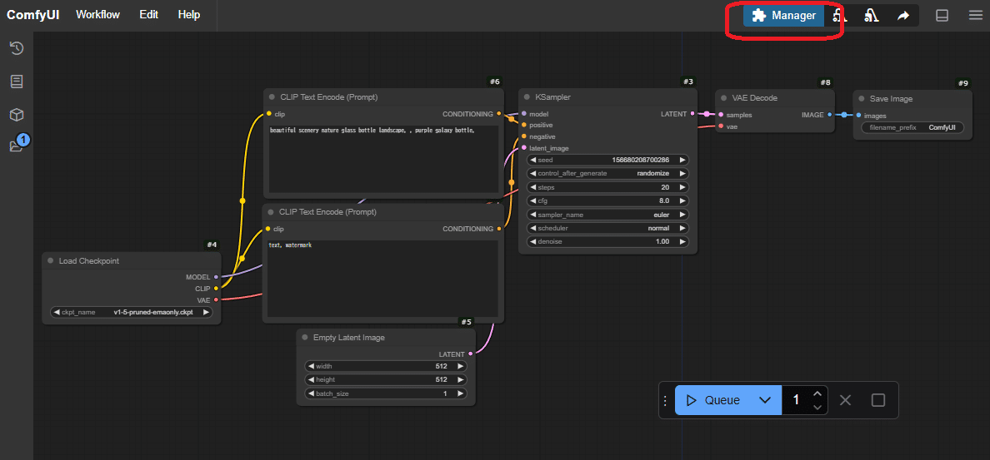Click the vacuum icon beside share arrow
This screenshot has width=990, height=460.
pyautogui.click(x=871, y=15)
